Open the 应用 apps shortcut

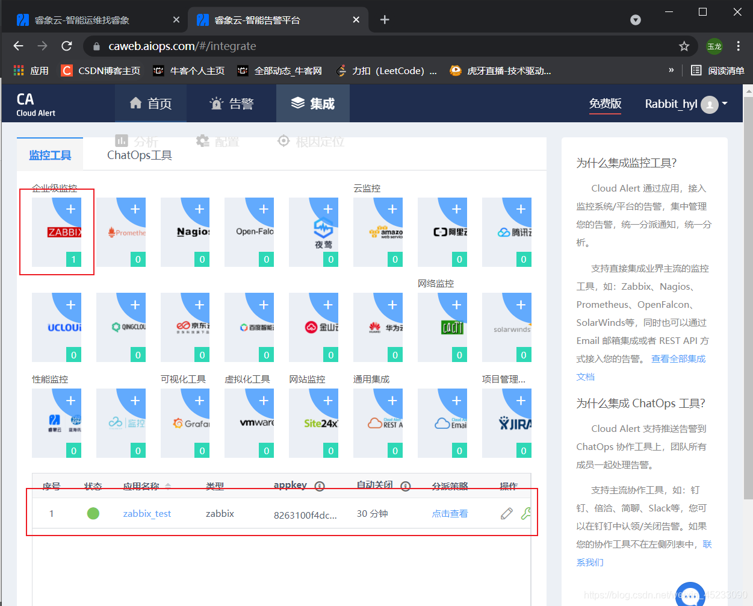(x=31, y=70)
